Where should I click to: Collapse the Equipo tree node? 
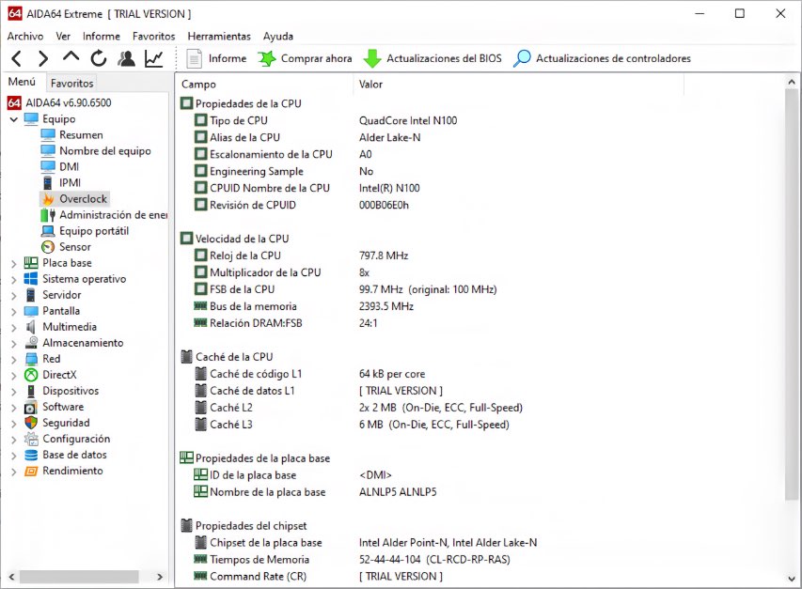coord(14,119)
